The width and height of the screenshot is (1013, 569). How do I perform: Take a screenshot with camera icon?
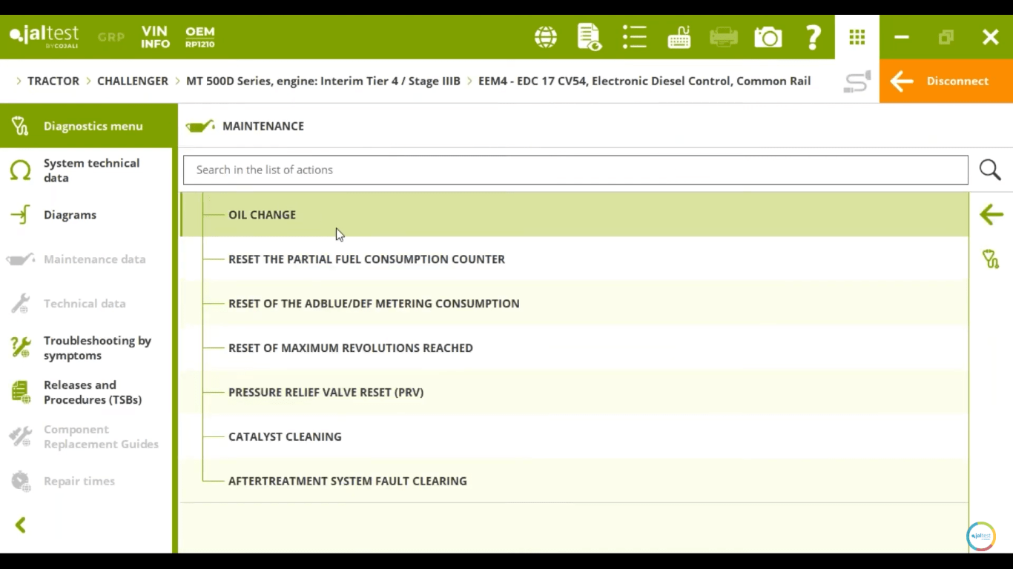768,37
